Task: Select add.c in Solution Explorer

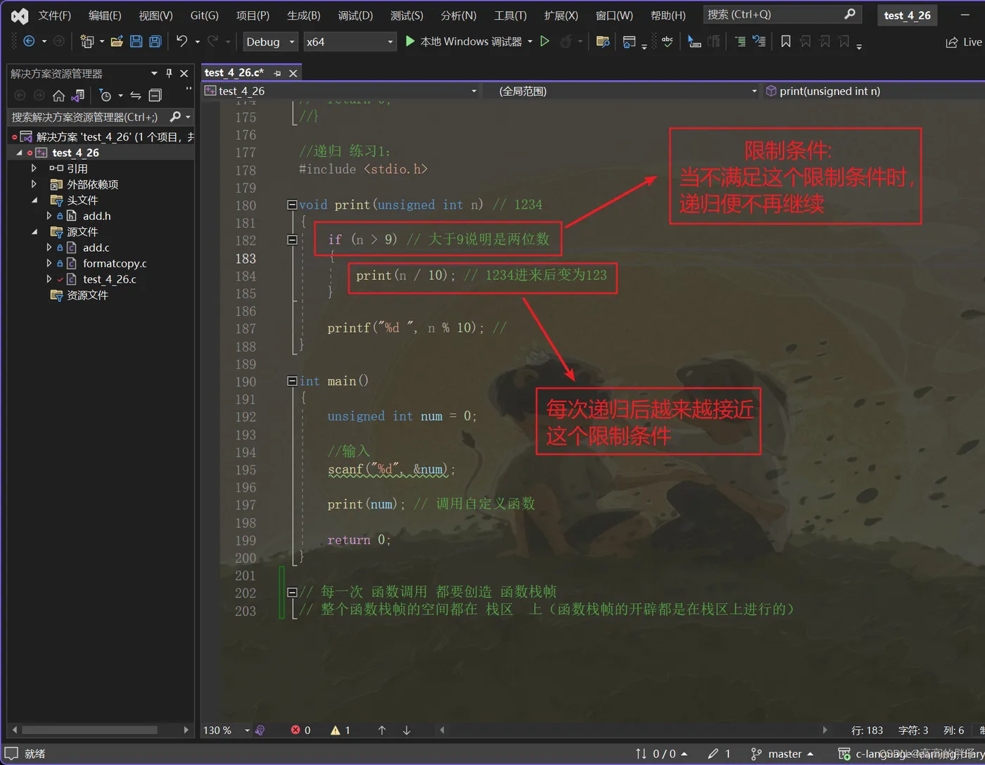Action: pyautogui.click(x=96, y=247)
